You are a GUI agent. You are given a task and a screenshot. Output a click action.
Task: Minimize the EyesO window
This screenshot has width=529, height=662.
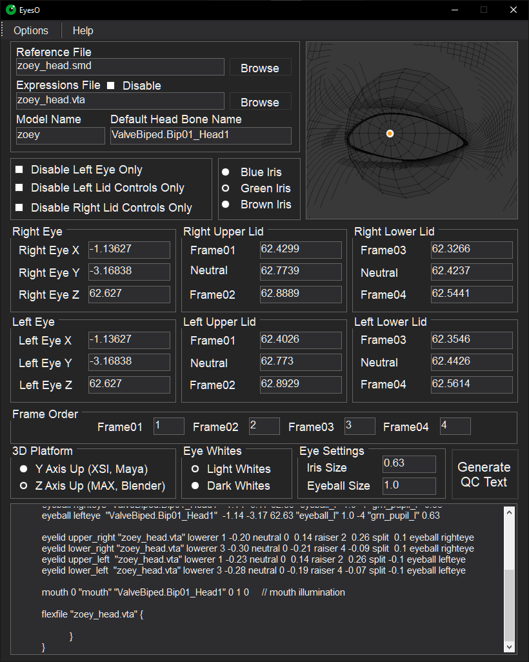[455, 10]
